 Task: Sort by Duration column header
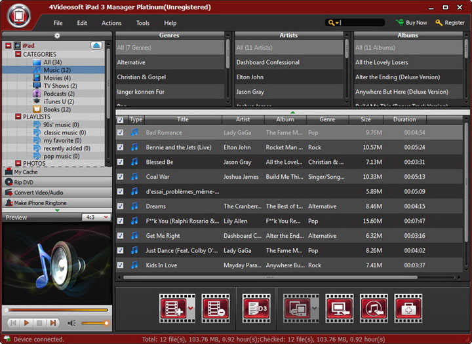(404, 119)
